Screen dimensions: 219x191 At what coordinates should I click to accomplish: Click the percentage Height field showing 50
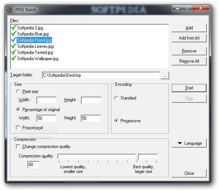(x=91, y=118)
